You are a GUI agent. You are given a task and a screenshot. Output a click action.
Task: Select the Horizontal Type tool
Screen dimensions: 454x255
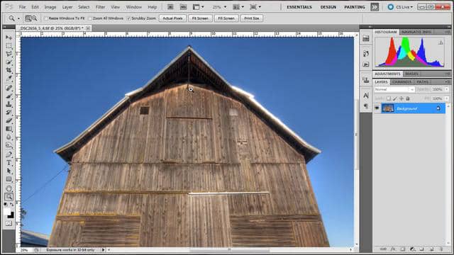9,163
